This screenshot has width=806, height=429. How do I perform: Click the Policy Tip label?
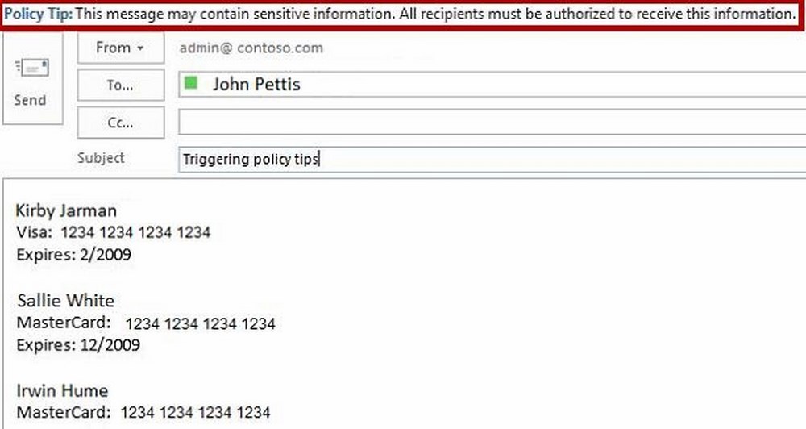pyautogui.click(x=38, y=14)
